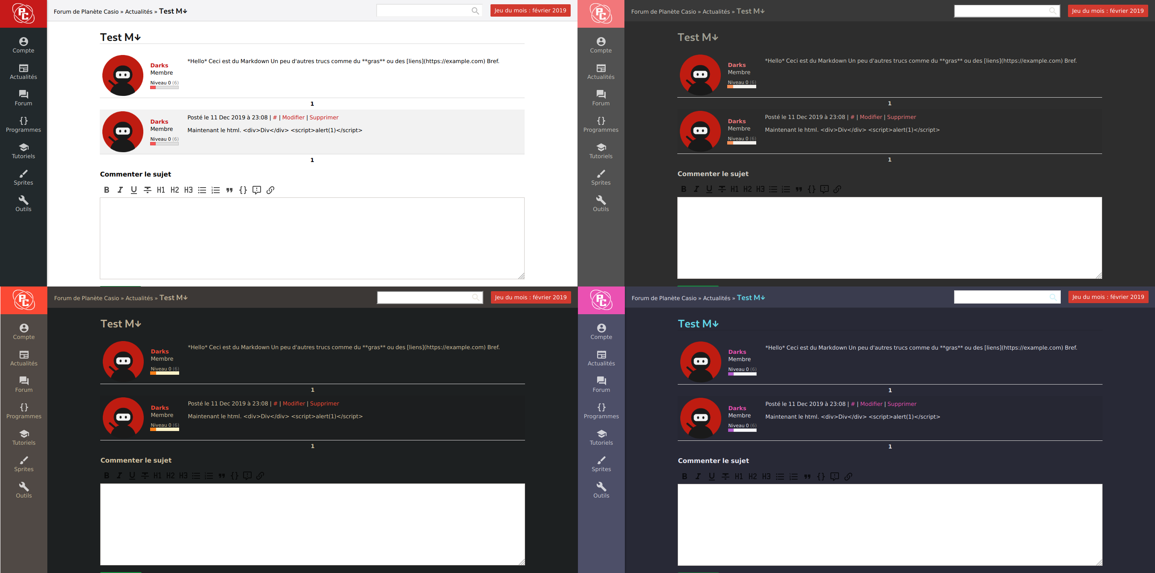Click the Underline icon in the light theme editor

[133, 190]
